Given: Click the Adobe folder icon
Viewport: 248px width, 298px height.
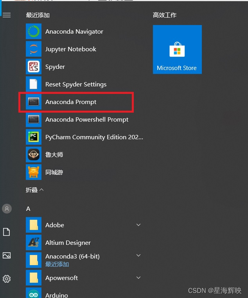Looking at the screenshot, I should click(x=34, y=225).
